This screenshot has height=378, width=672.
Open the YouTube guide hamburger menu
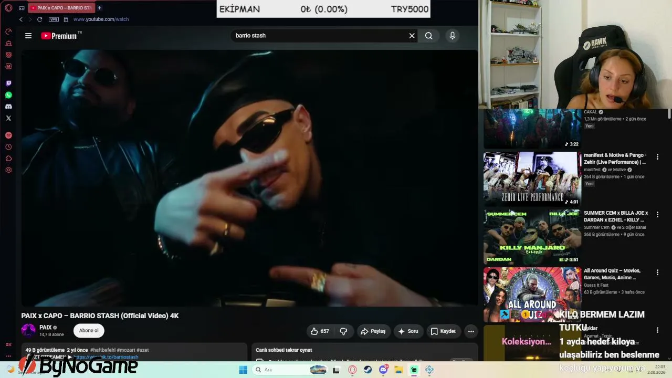(x=28, y=36)
